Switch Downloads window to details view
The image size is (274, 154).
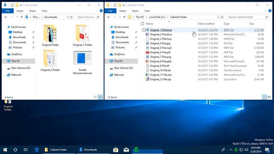pyautogui.click(x=95, y=97)
